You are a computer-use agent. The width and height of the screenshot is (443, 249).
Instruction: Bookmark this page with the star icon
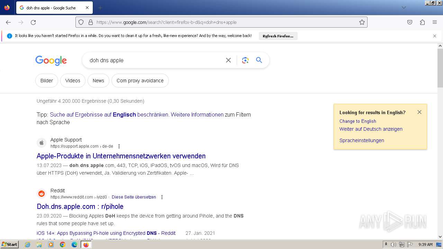pos(362,22)
